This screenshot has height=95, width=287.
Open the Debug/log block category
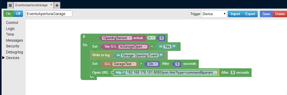point(14,52)
